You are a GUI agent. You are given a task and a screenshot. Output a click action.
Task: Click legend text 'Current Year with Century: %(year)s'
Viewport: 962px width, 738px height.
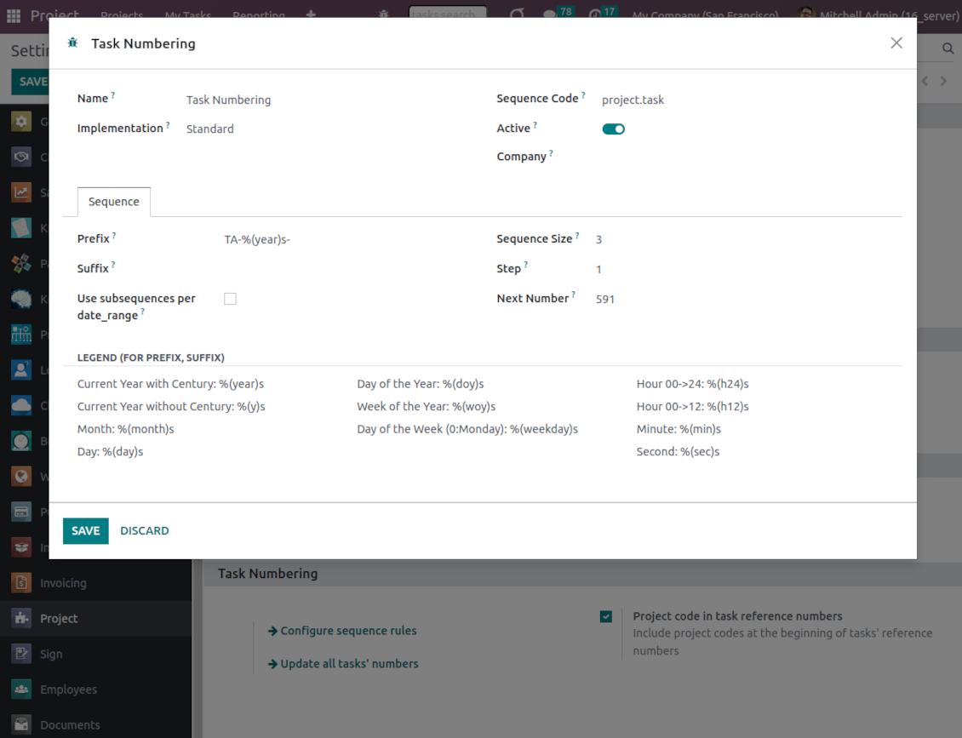pos(170,384)
